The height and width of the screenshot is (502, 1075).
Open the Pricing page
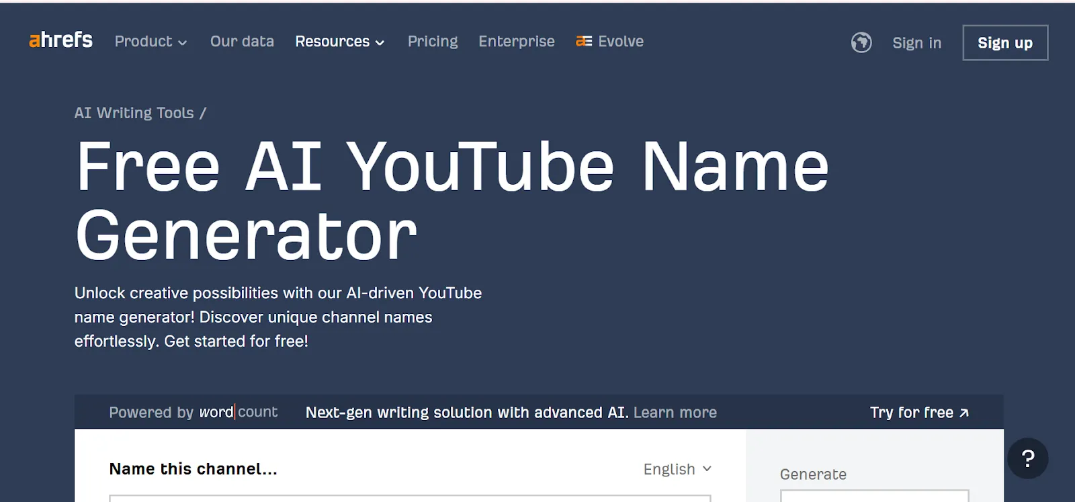[433, 42]
